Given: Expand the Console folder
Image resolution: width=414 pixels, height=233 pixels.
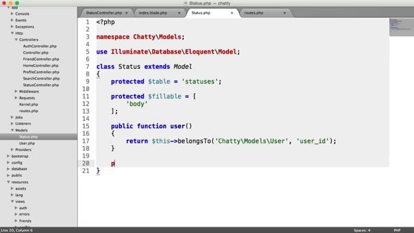Looking at the screenshot, I should [12, 14].
